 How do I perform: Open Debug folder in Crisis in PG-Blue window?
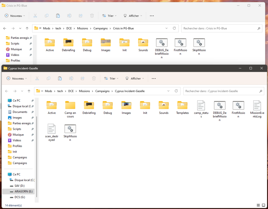pos(87,45)
